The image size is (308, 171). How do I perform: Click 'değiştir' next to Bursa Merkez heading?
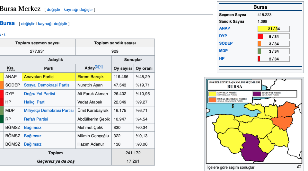click(53, 10)
